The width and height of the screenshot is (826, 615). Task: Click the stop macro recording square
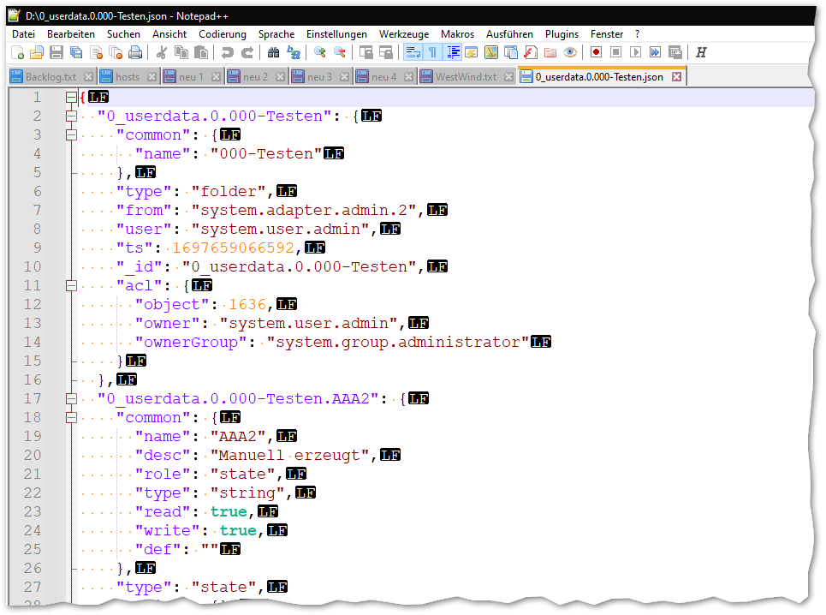tap(615, 52)
